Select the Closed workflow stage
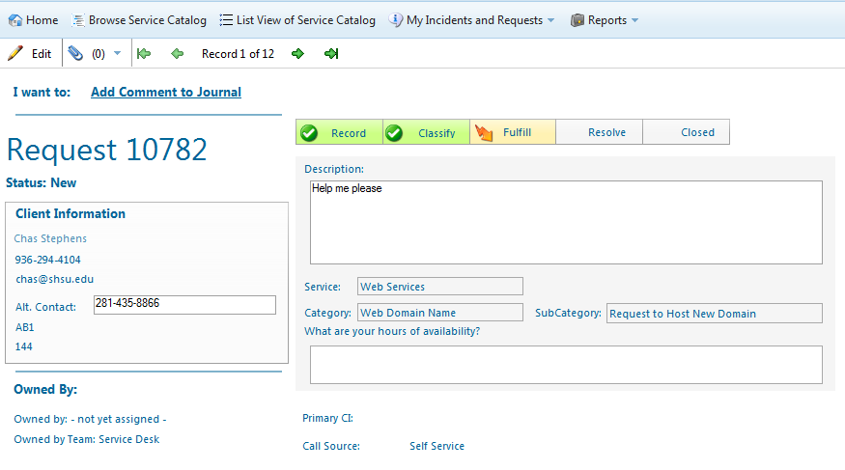 tap(687, 132)
